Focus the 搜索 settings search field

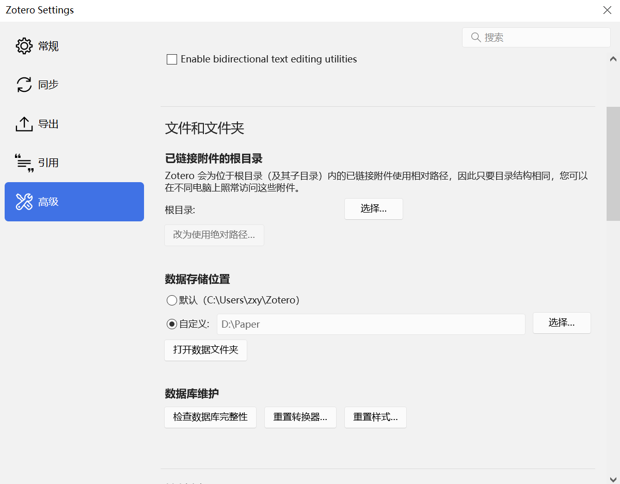[536, 37]
